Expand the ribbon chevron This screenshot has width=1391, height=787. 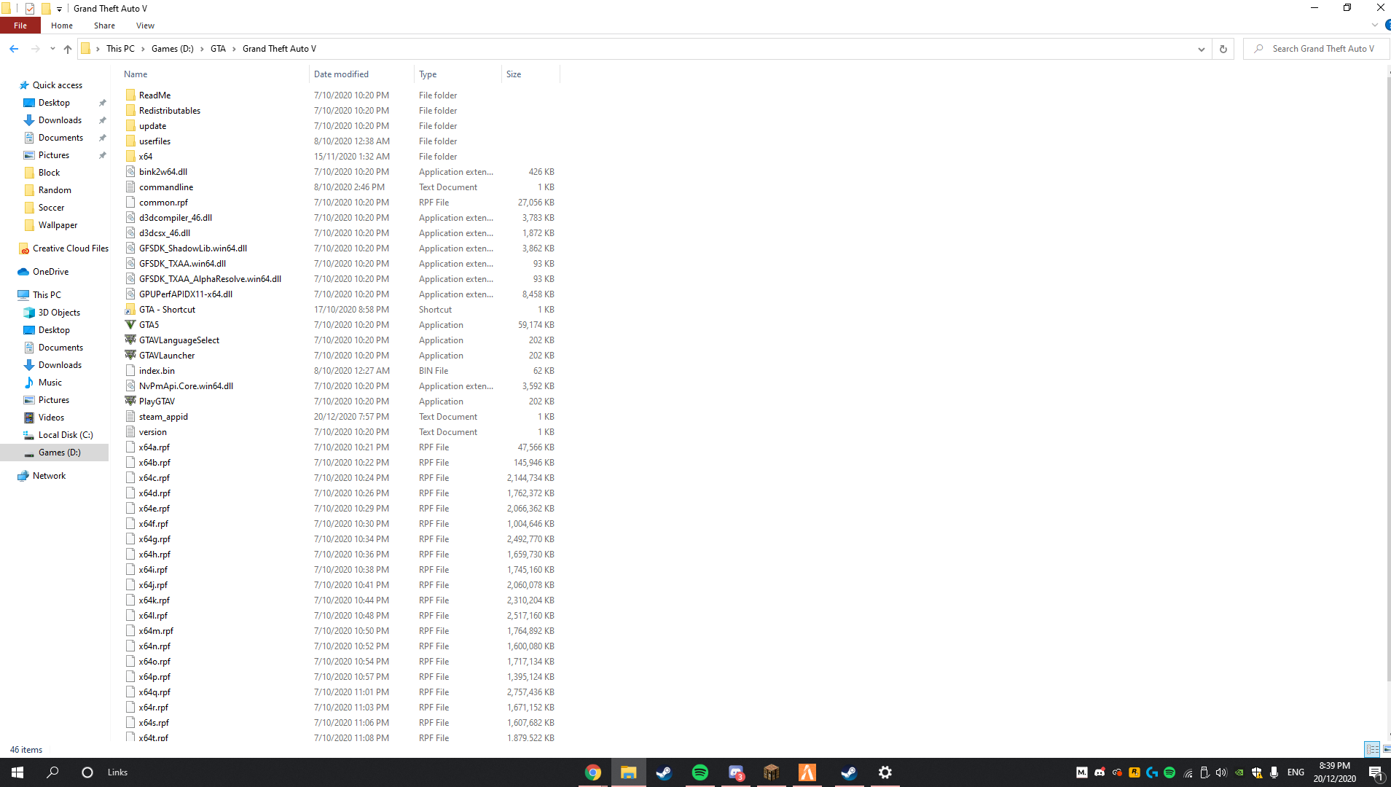[1375, 25]
